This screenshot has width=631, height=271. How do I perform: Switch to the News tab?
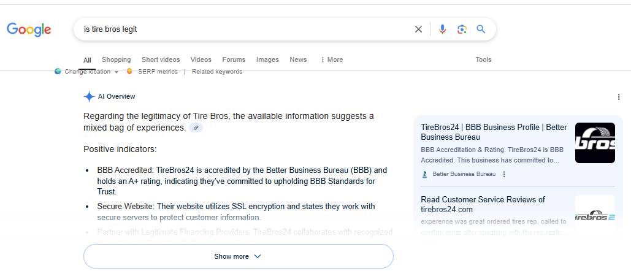pos(298,59)
